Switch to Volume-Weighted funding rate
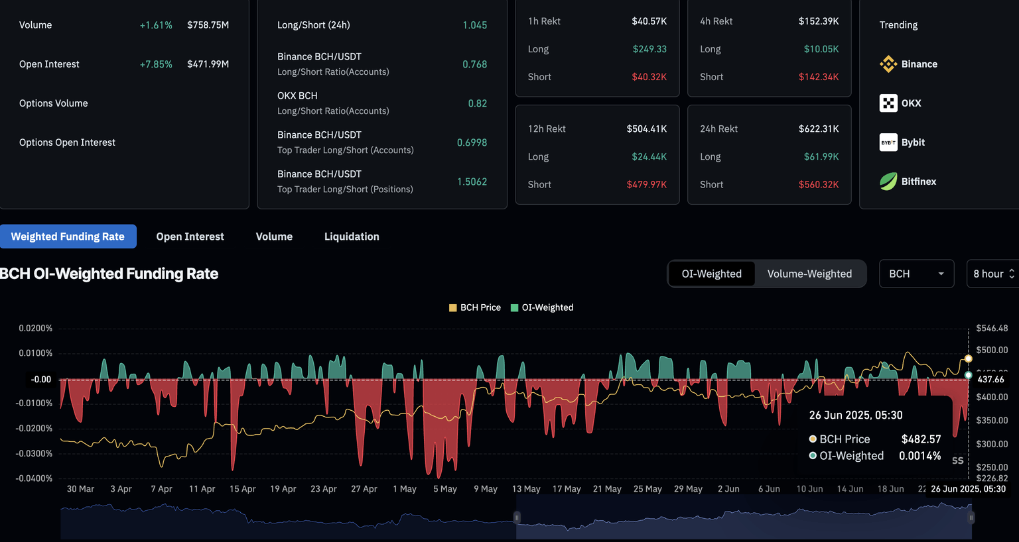 (809, 274)
